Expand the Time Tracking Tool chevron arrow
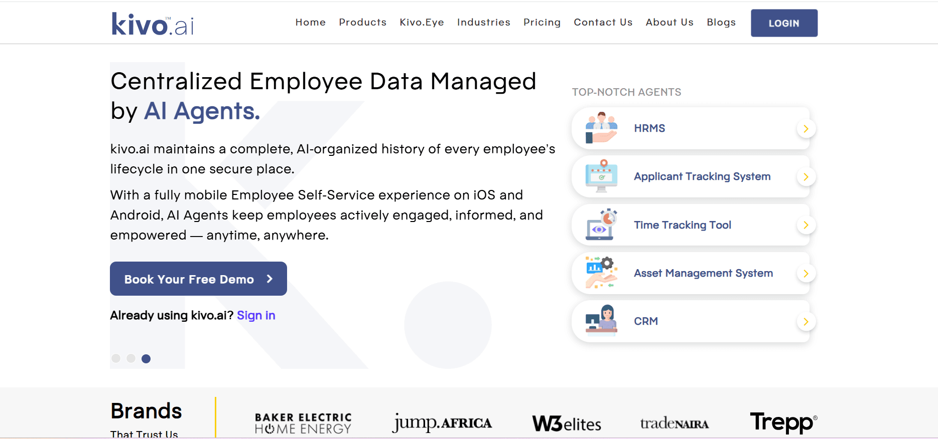The image size is (938, 439). 806,225
